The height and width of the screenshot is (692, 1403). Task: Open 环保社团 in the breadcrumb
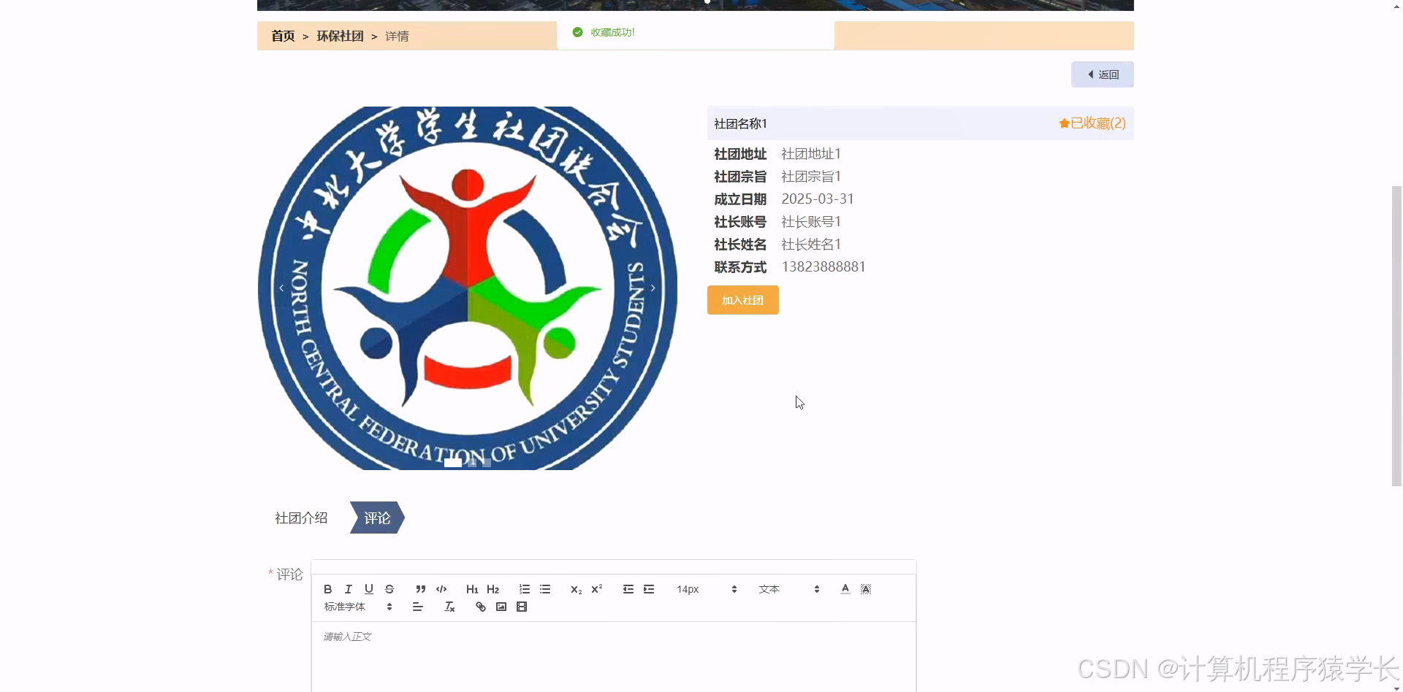[x=340, y=36]
